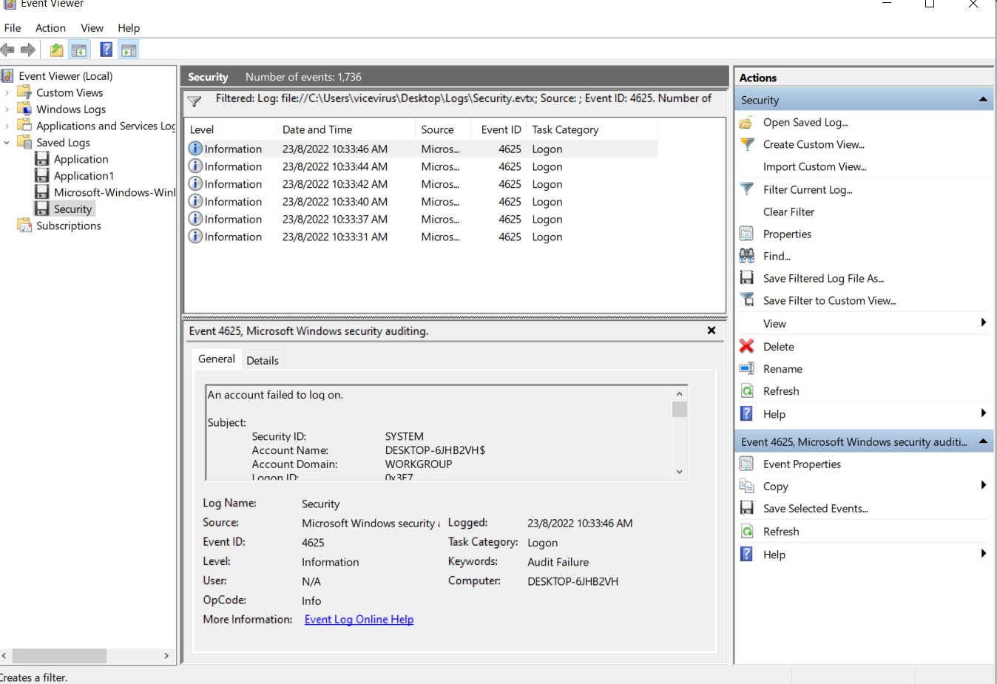Open the View menu in menu bar
This screenshot has height=684, width=997.
click(x=92, y=28)
